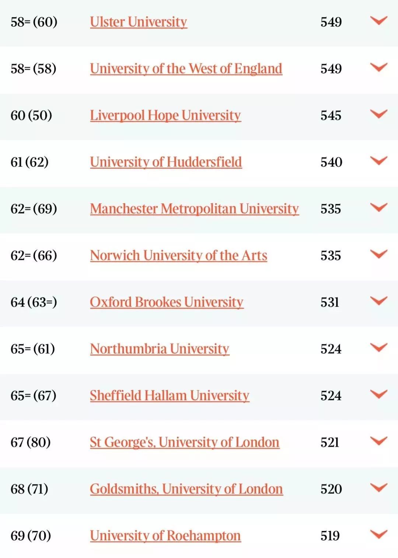Open Goldsmiths, University of London link
Viewport: 398px width, 558px height.
click(x=186, y=489)
